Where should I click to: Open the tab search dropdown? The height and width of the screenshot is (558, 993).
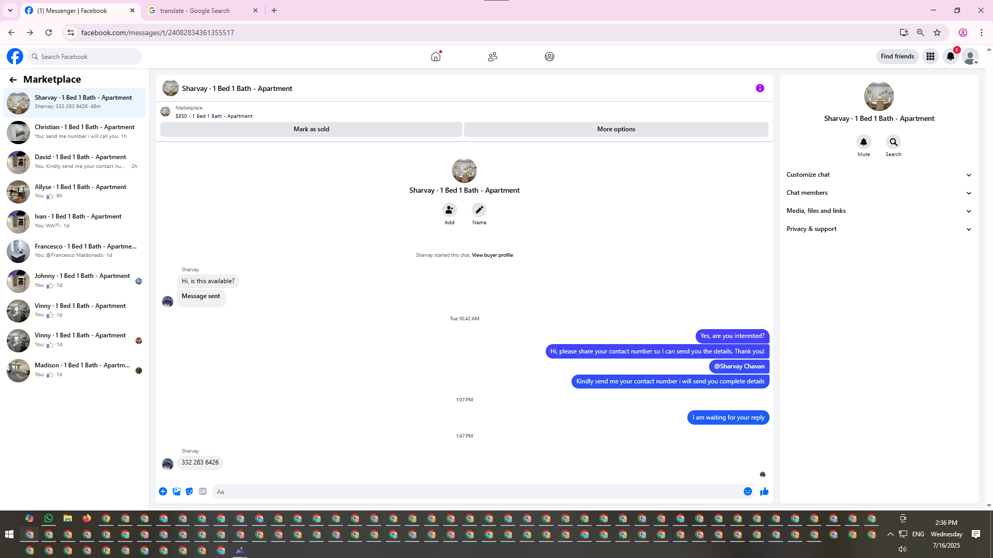pyautogui.click(x=10, y=10)
